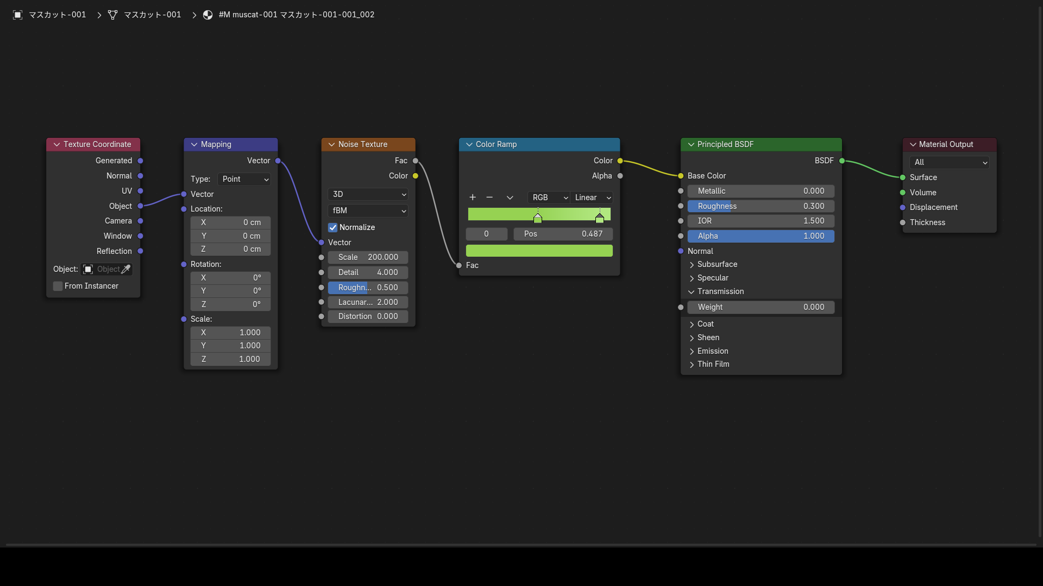
Task: Collapse the Material Output node
Action: (913, 144)
